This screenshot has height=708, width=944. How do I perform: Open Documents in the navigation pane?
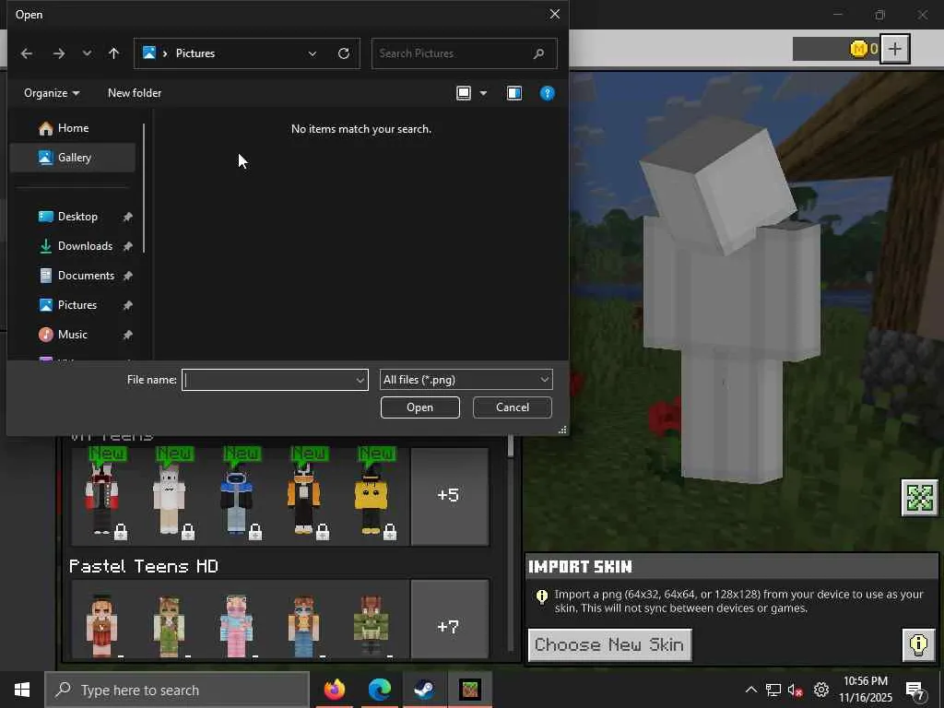click(72, 276)
